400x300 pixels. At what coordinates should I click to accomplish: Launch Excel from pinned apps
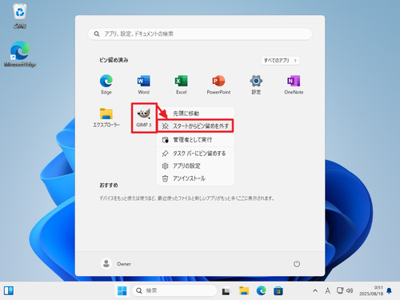pos(182,85)
